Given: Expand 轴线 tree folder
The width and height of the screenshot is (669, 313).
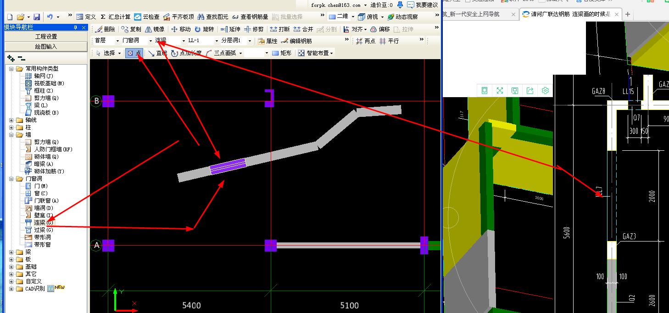Looking at the screenshot, I should (11, 120).
